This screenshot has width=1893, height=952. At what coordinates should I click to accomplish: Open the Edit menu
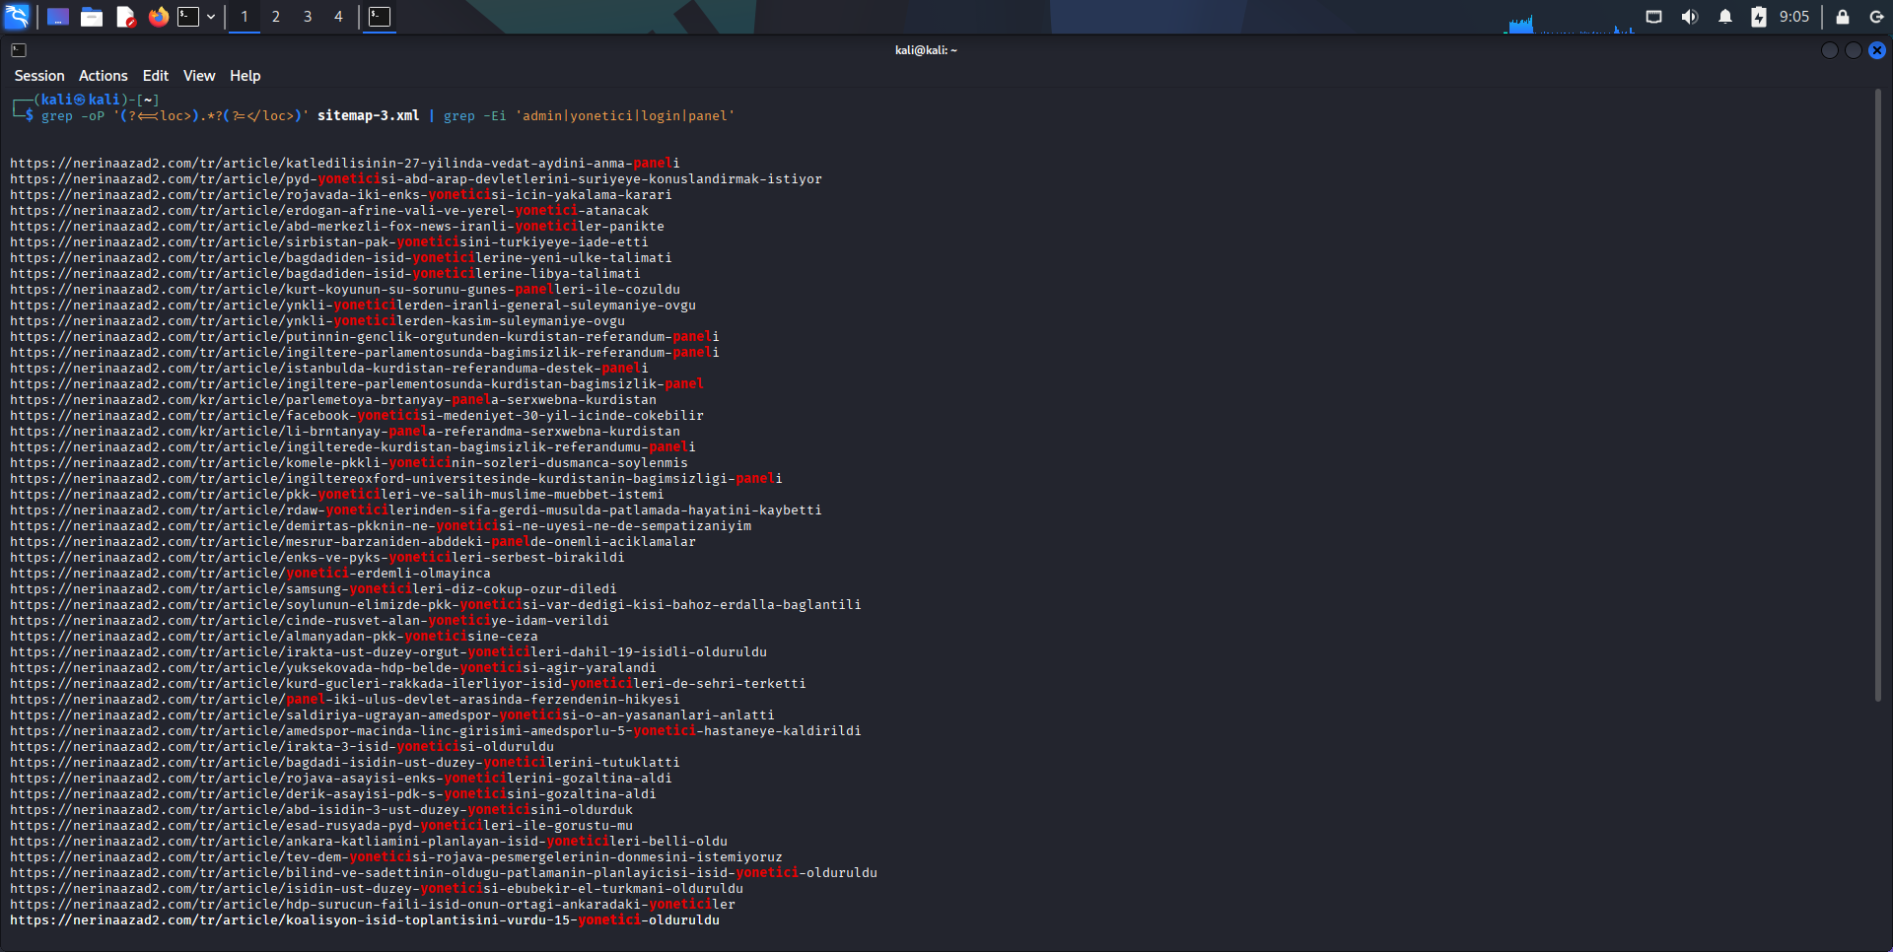(x=156, y=76)
